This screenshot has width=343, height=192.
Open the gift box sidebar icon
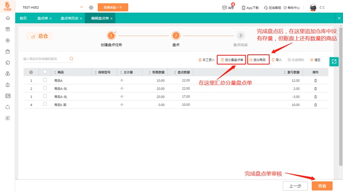(8, 29)
